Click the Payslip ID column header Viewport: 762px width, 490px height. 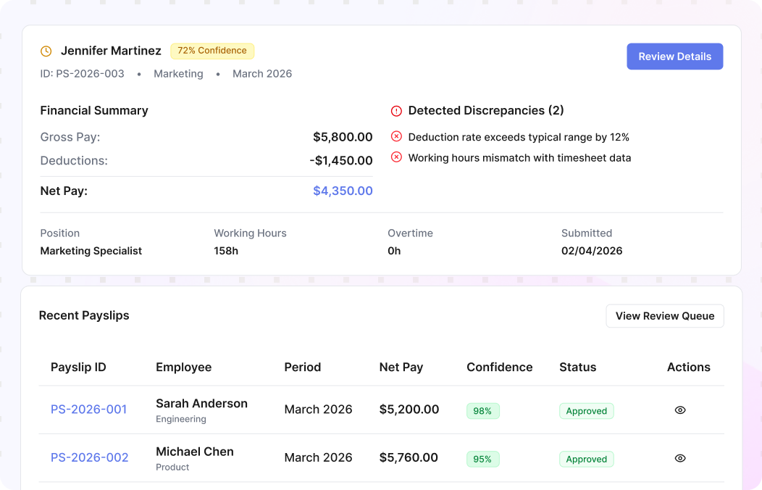(78, 367)
